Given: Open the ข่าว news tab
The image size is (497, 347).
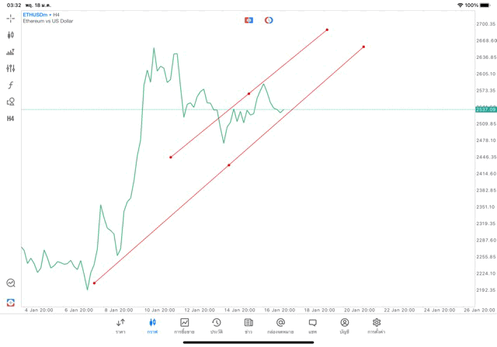Looking at the screenshot, I should click(248, 326).
